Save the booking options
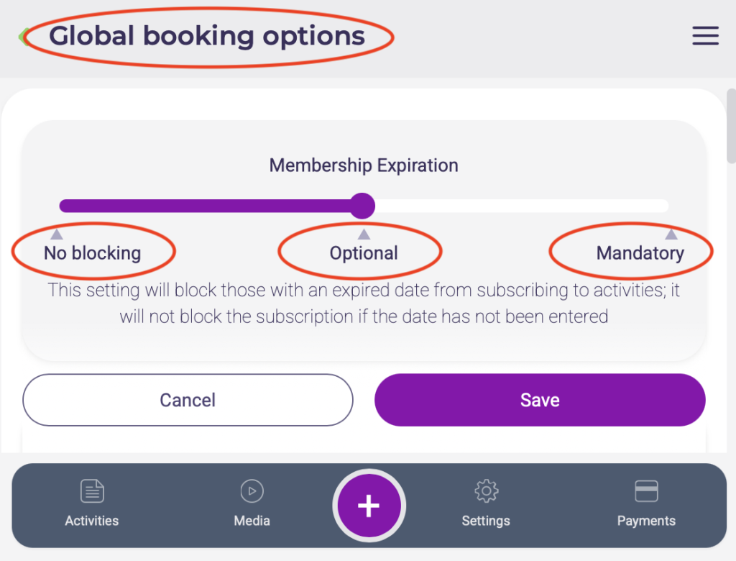The height and width of the screenshot is (561, 736). point(540,400)
